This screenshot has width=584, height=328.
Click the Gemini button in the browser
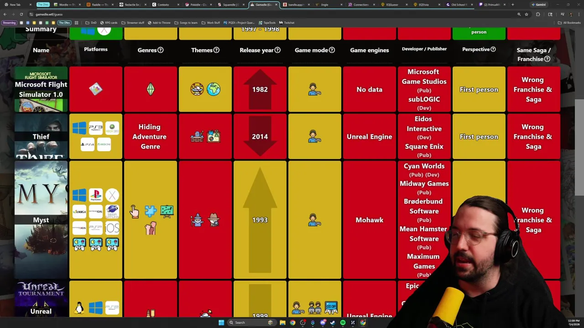(538, 5)
